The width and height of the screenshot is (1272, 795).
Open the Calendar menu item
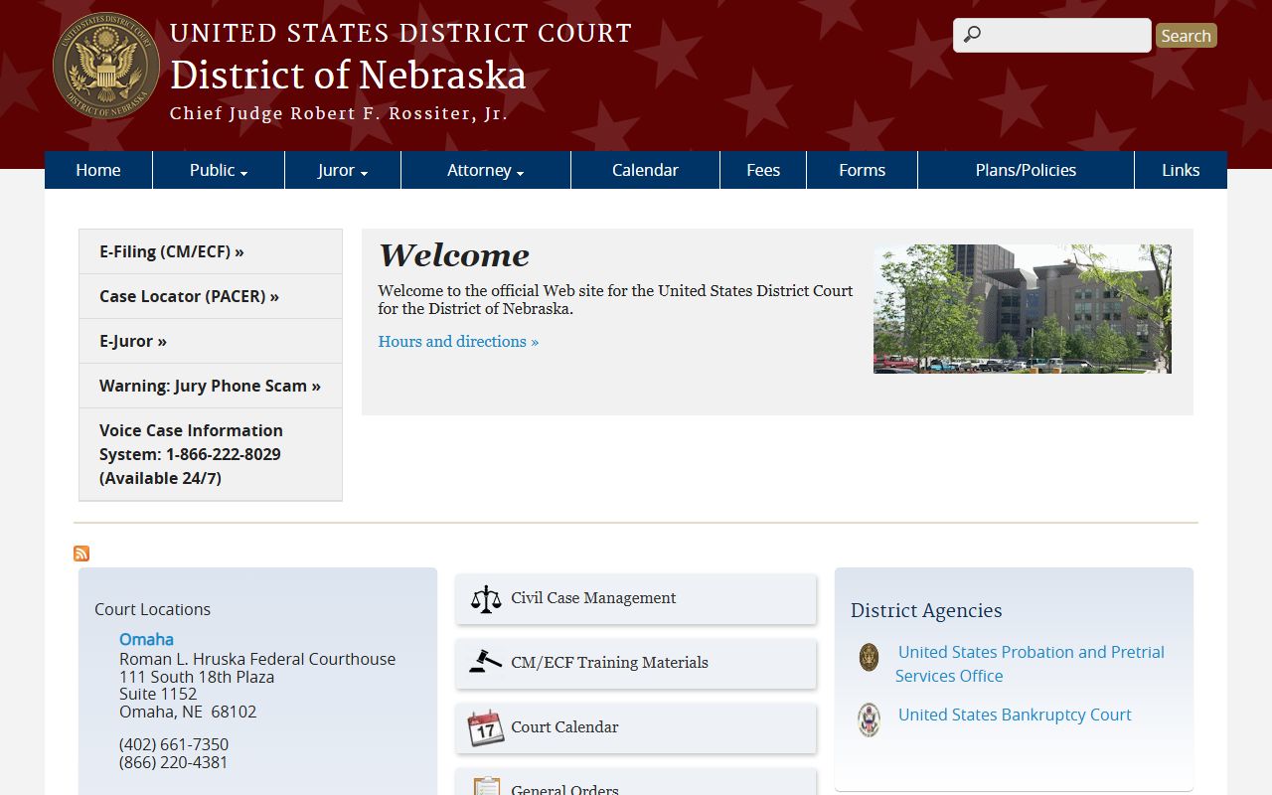645,170
